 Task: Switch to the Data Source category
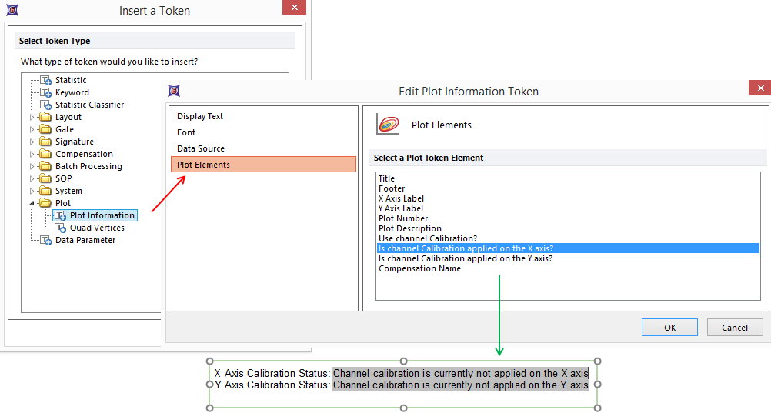tap(201, 148)
